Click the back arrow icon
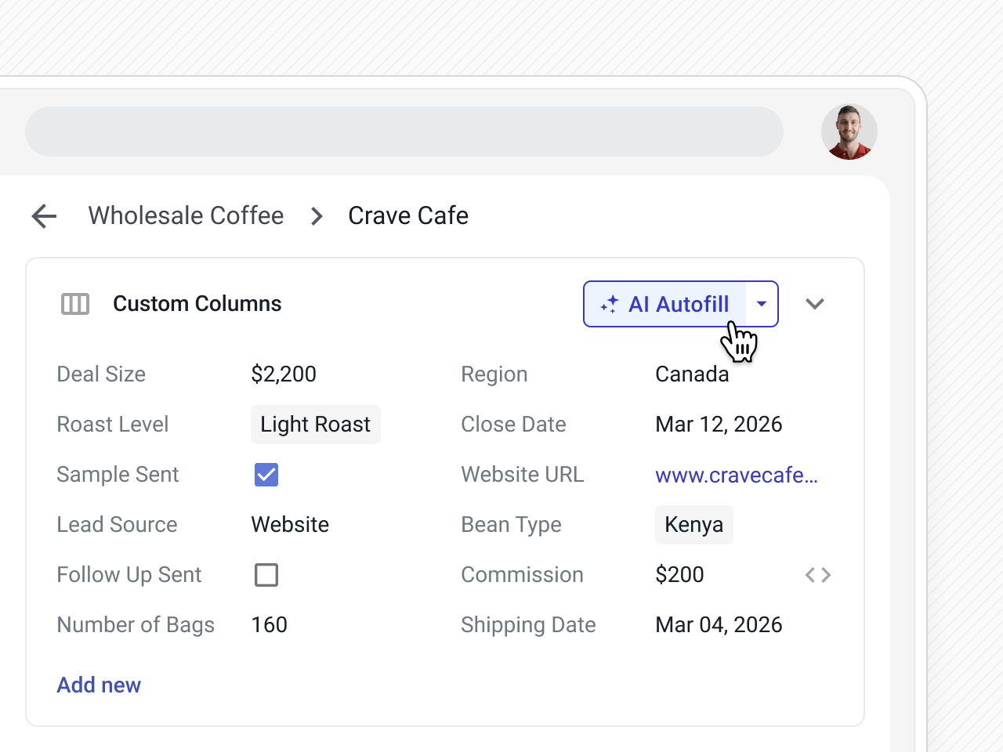This screenshot has height=752, width=1003. [45, 216]
